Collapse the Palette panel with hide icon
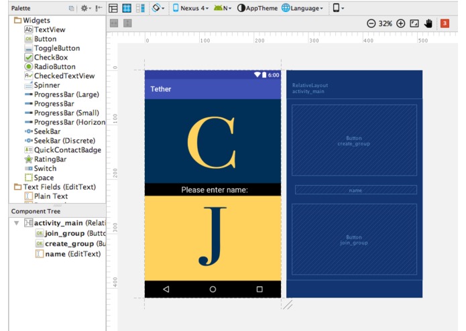The height and width of the screenshot is (331, 466). 99,8
